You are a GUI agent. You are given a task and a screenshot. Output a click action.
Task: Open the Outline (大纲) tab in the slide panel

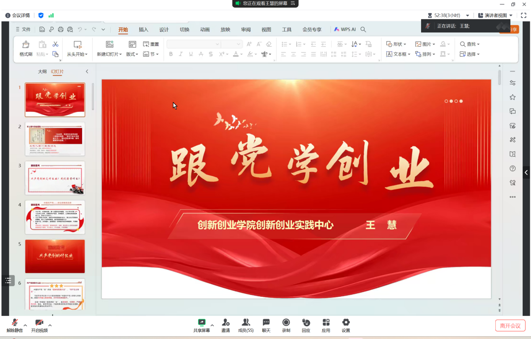point(42,72)
